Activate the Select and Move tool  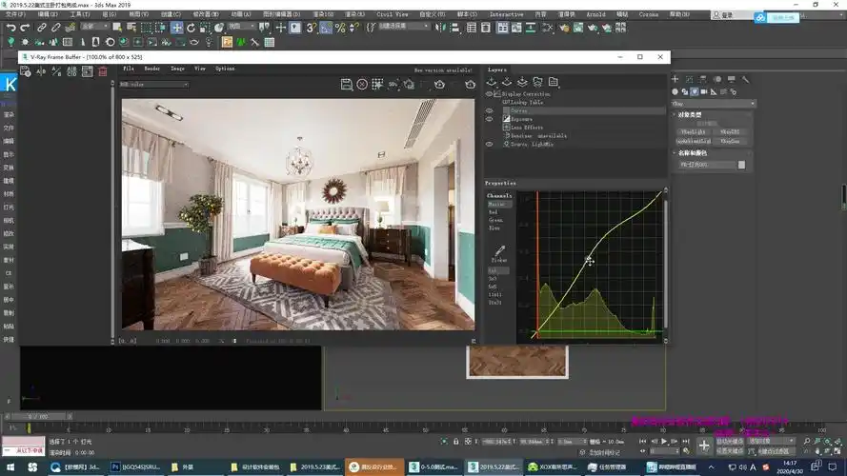click(176, 27)
